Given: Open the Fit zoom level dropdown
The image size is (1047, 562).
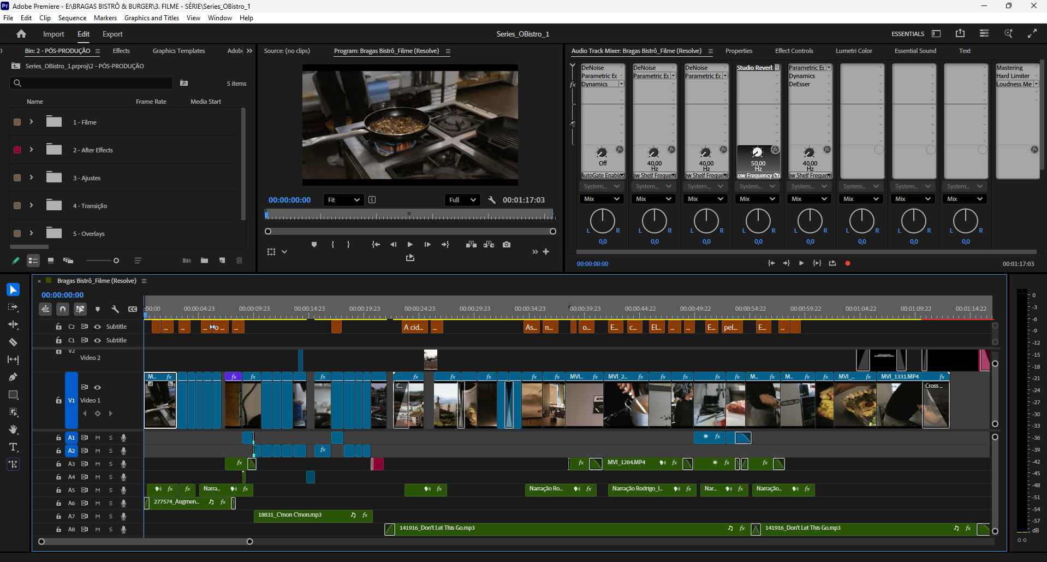Looking at the screenshot, I should (x=343, y=199).
